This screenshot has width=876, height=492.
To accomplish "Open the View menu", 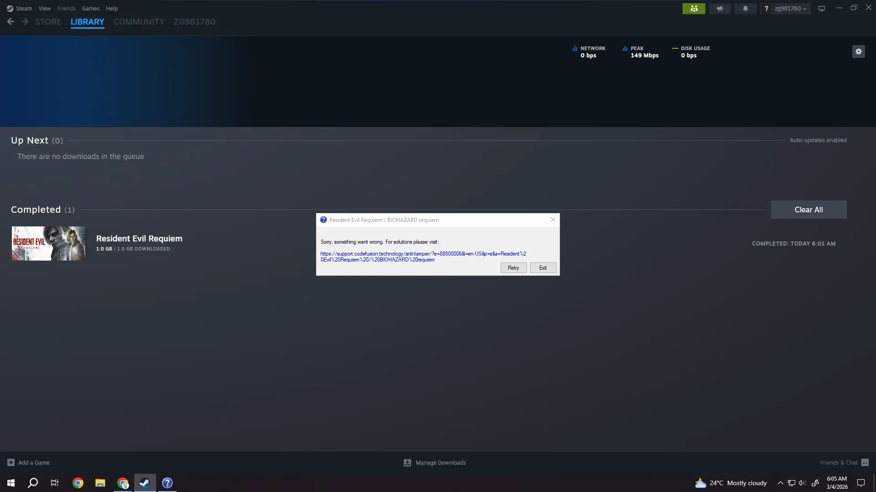I will (x=44, y=8).
